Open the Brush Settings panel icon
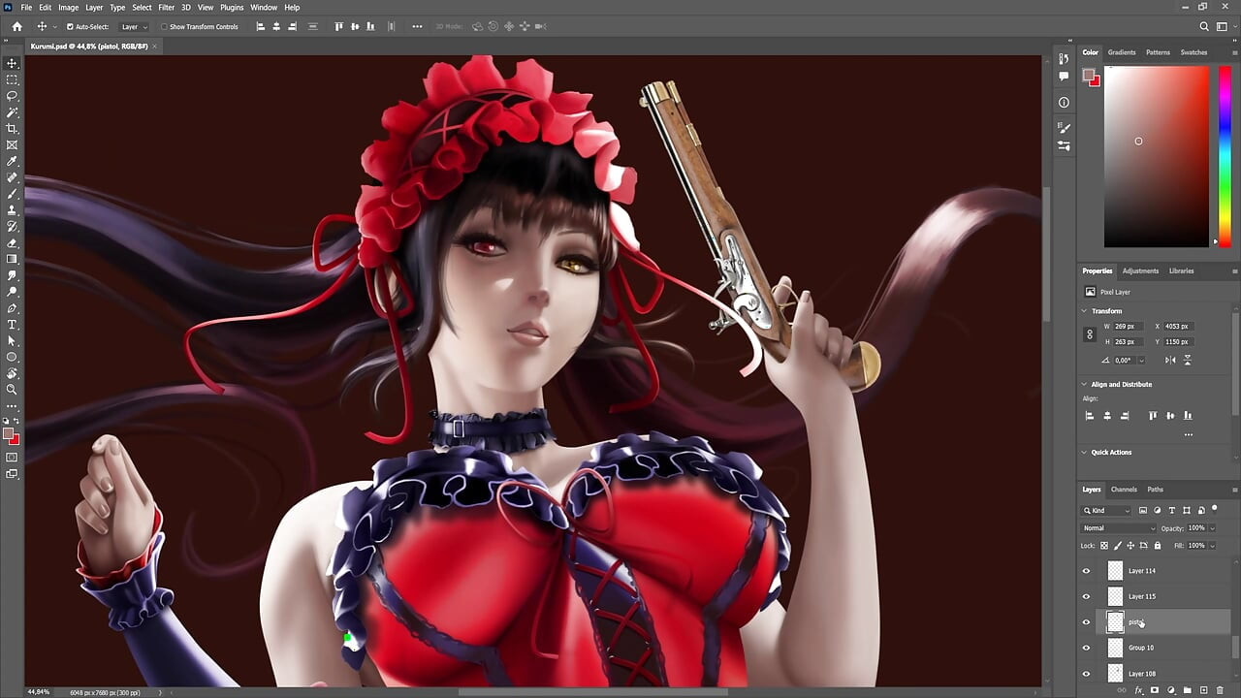The image size is (1241, 698). [x=1064, y=128]
